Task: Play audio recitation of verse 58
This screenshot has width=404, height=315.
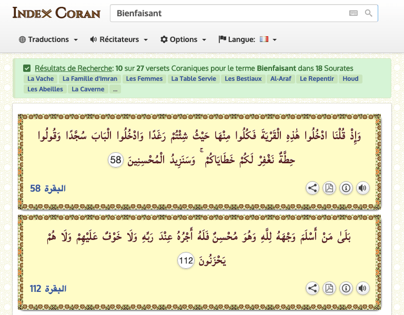Action: [362, 188]
